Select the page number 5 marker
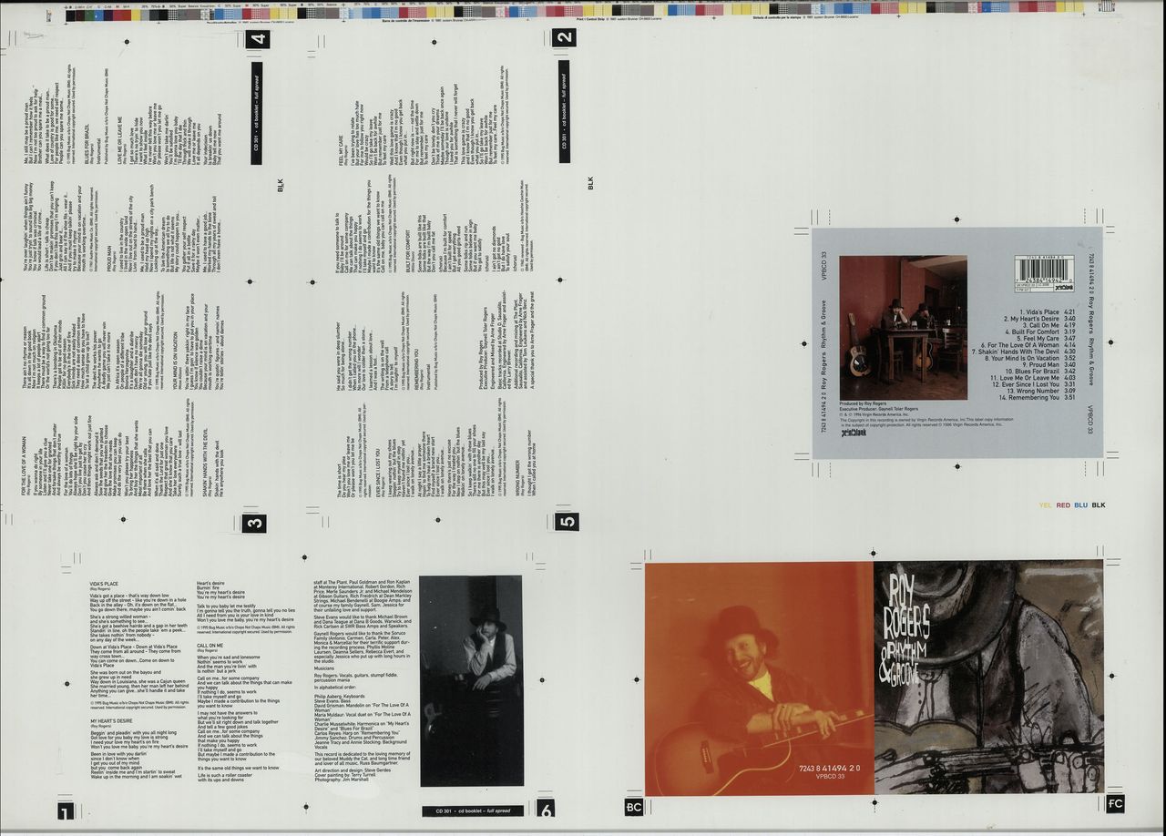 [566, 520]
